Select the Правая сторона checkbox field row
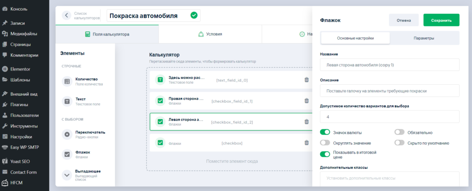The height and width of the screenshot is (191, 472). pyautogui.click(x=231, y=101)
